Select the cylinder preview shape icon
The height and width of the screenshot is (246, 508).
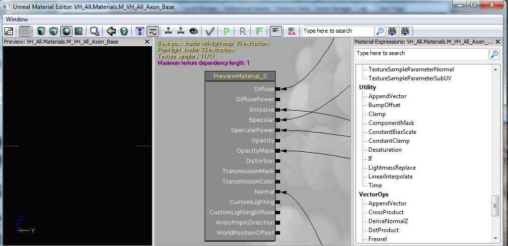pyautogui.click(x=41, y=31)
